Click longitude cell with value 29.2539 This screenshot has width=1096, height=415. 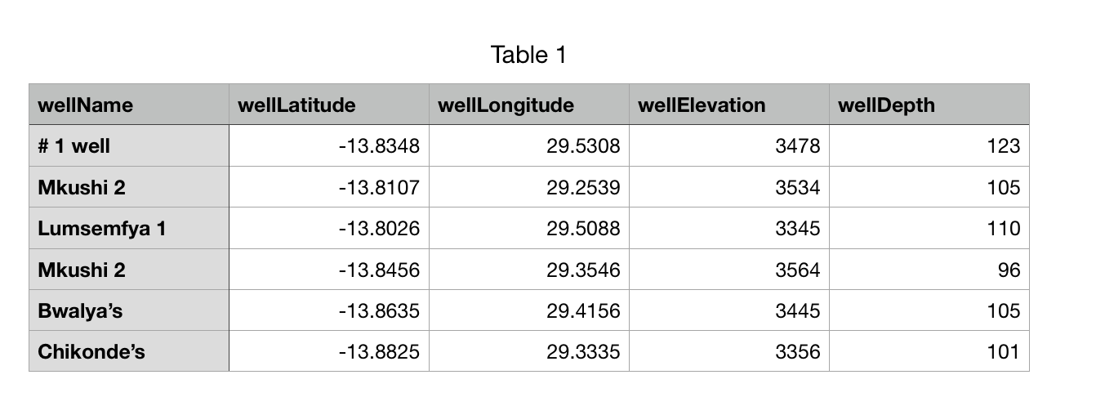click(x=529, y=187)
